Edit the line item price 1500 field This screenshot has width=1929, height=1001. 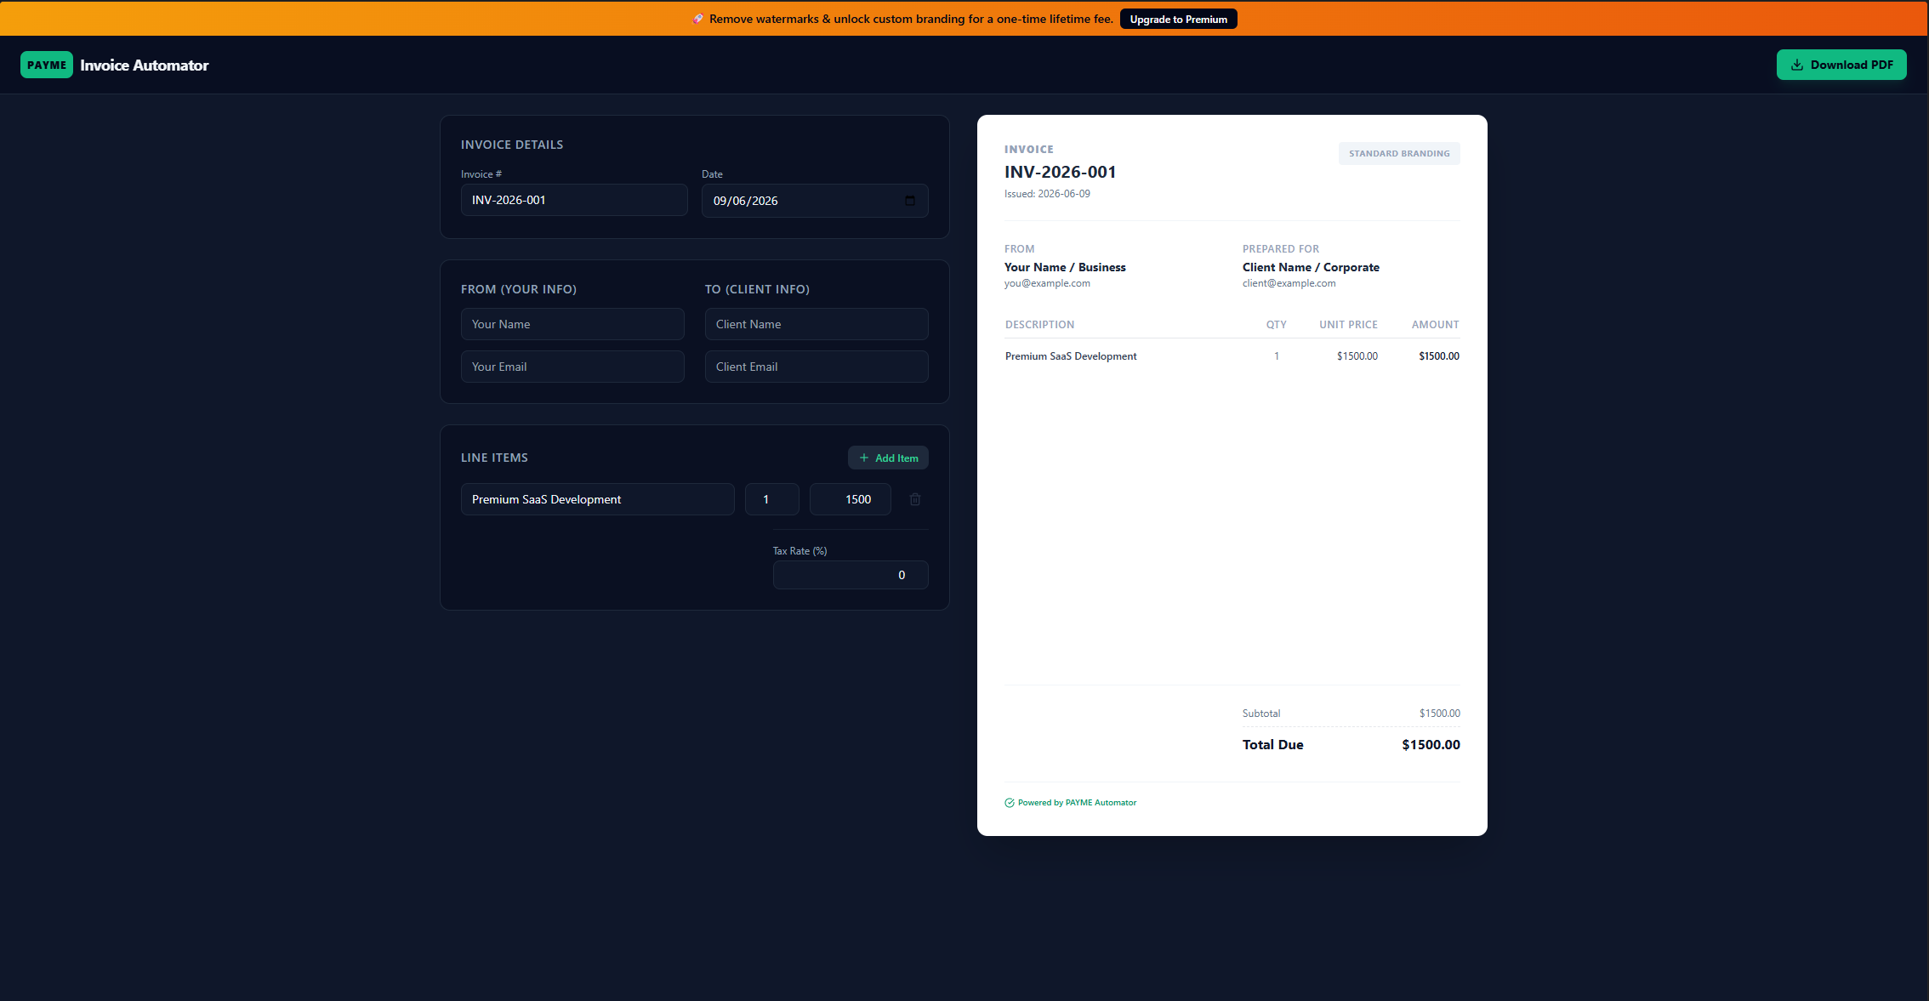point(851,499)
